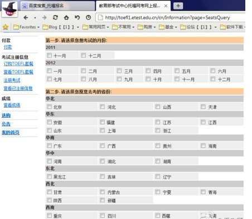
Task: Select the 上海 checkbox
Action: click(102, 130)
